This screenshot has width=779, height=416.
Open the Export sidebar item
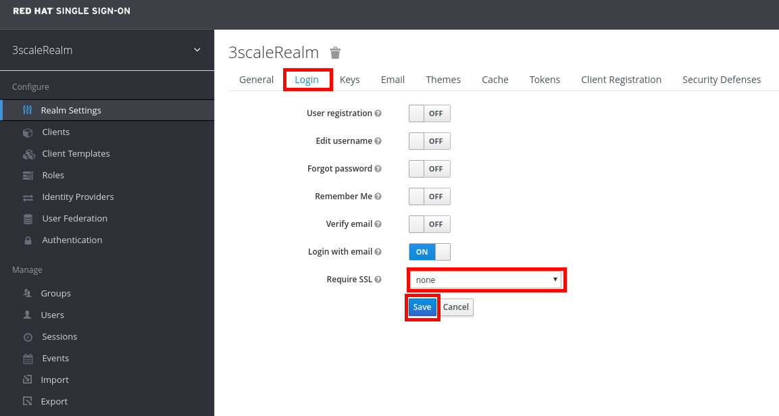[x=54, y=402]
